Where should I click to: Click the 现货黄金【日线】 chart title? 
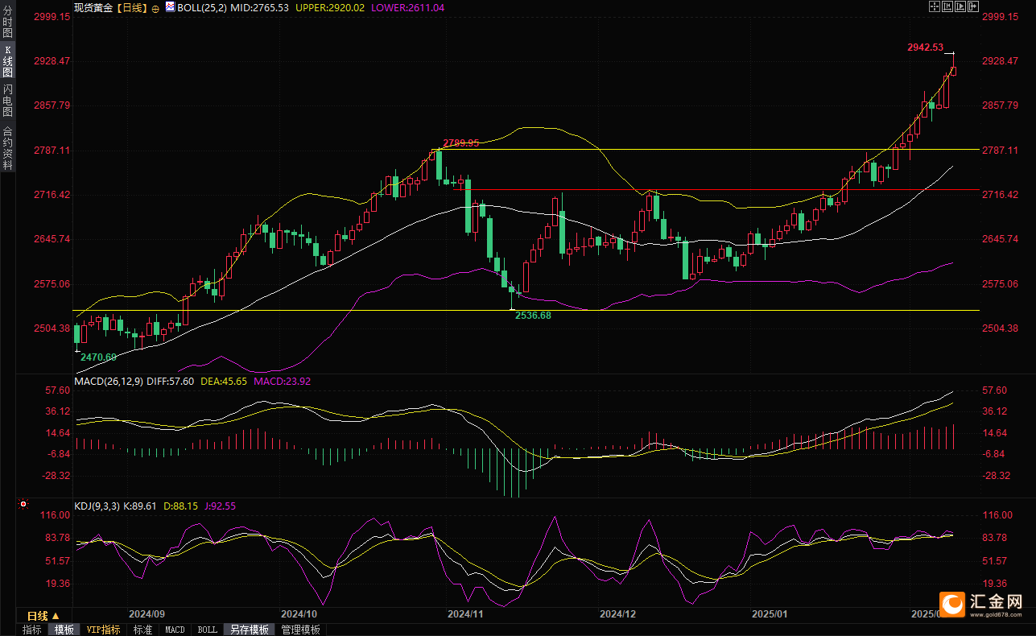[x=110, y=7]
